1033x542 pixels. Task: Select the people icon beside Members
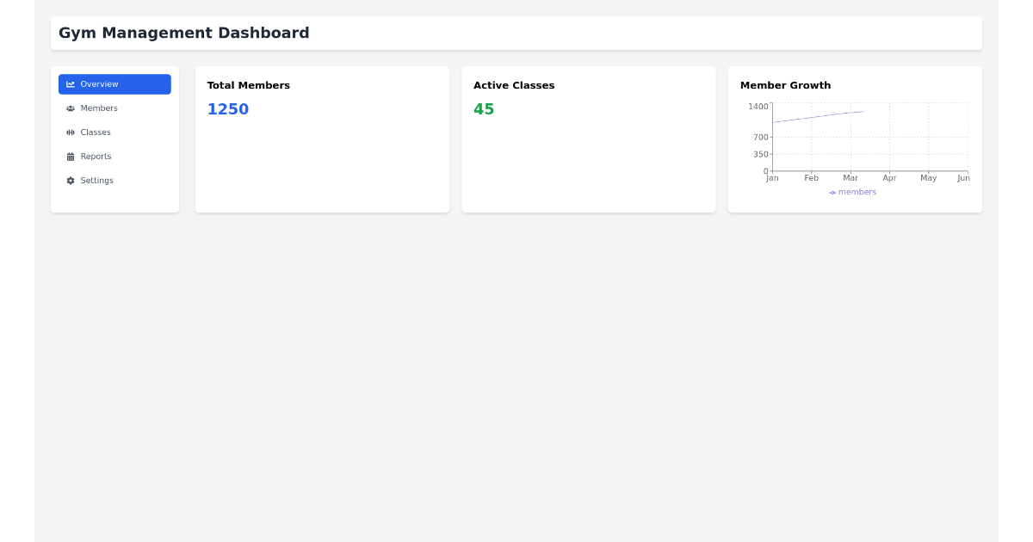(x=70, y=108)
